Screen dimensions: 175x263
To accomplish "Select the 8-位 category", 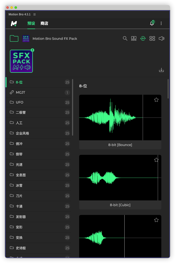I will (x=39, y=82).
